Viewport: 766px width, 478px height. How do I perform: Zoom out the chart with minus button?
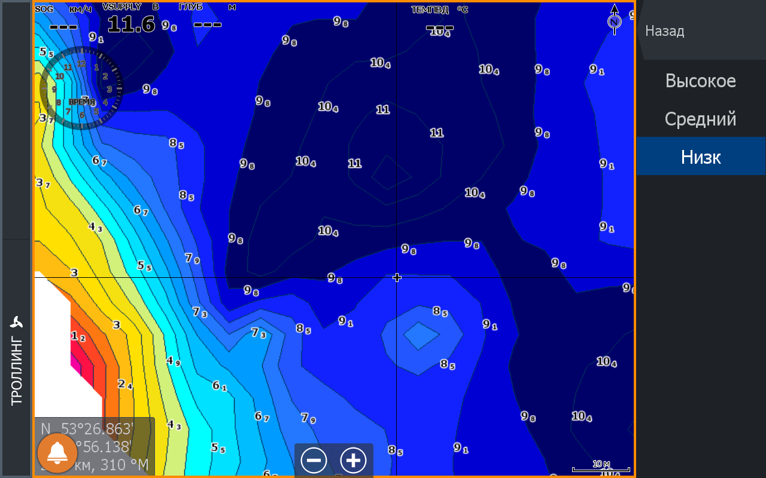314,461
